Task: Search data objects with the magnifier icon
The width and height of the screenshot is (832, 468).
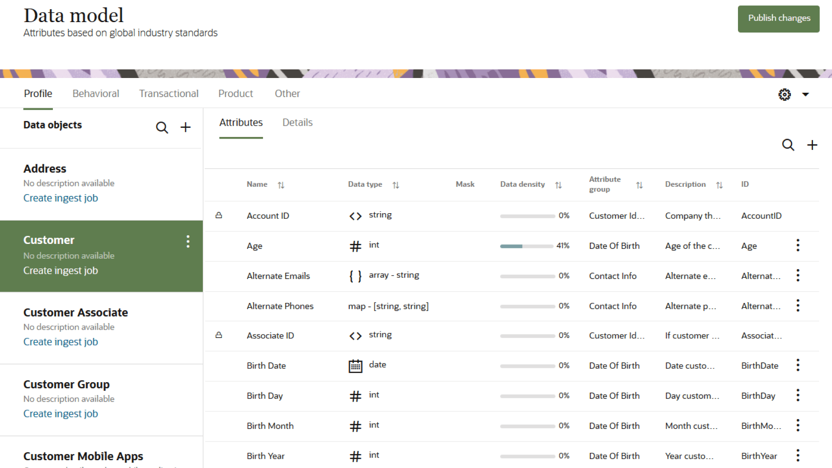Action: click(162, 127)
